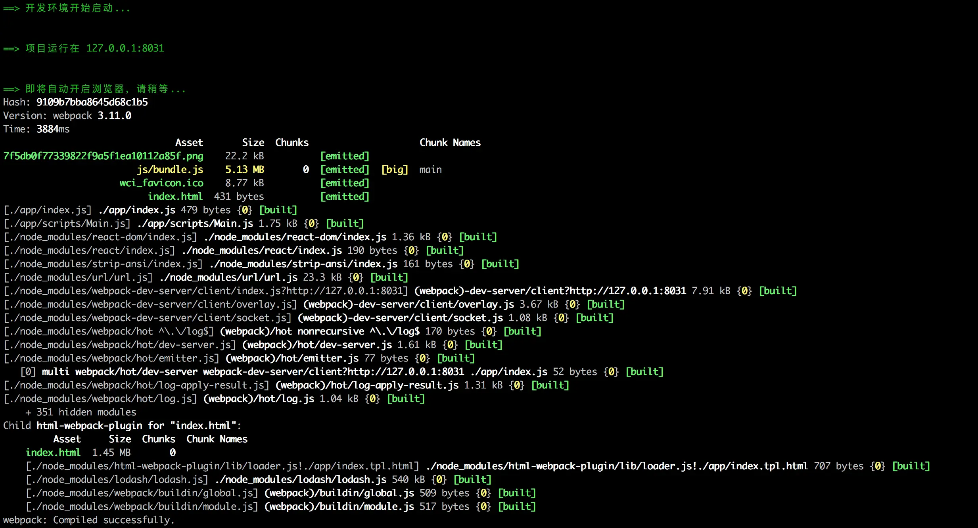Click the '+ 351 hidden modules' line
978x528 pixels.
tap(81, 412)
